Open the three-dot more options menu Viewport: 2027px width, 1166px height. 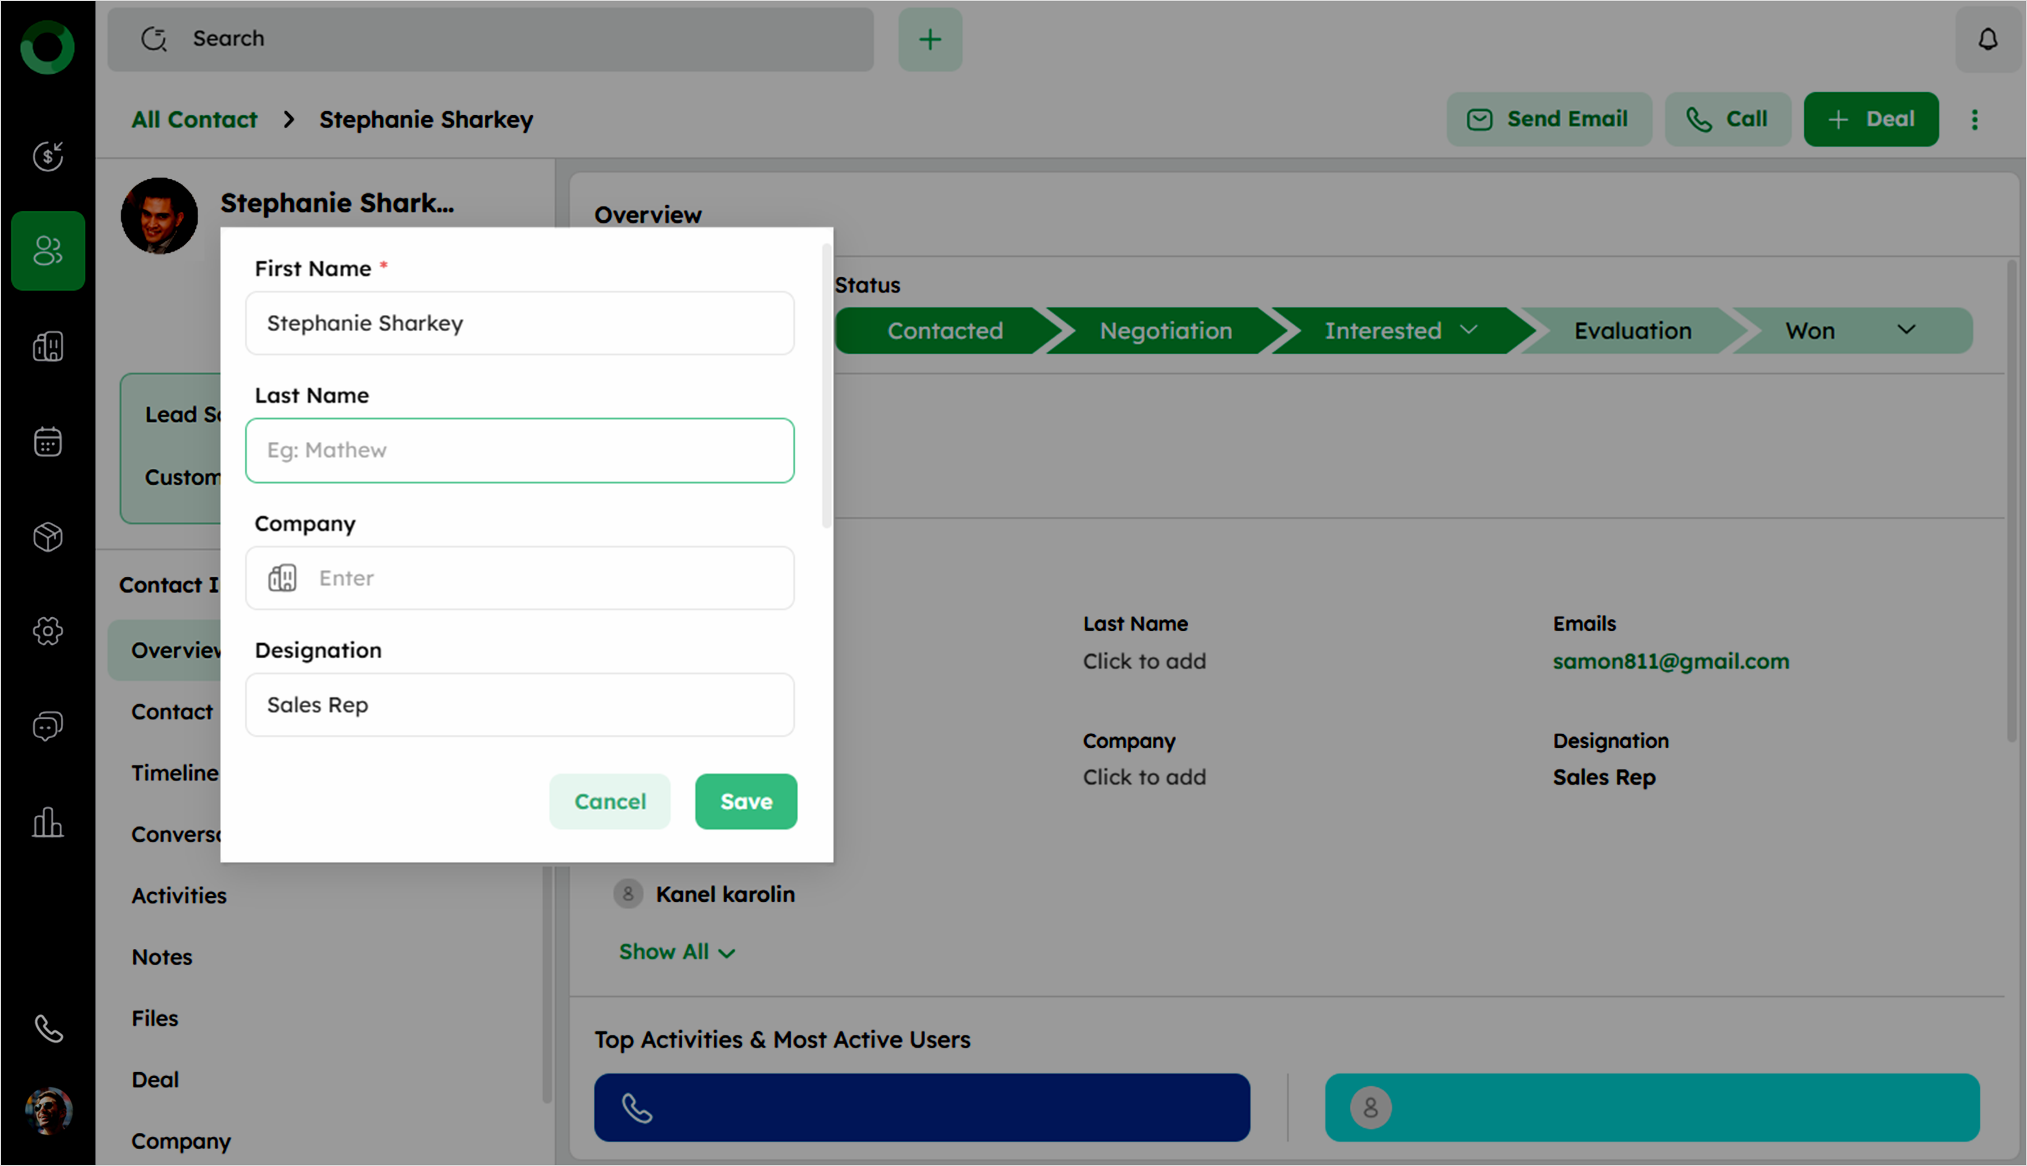click(1974, 119)
